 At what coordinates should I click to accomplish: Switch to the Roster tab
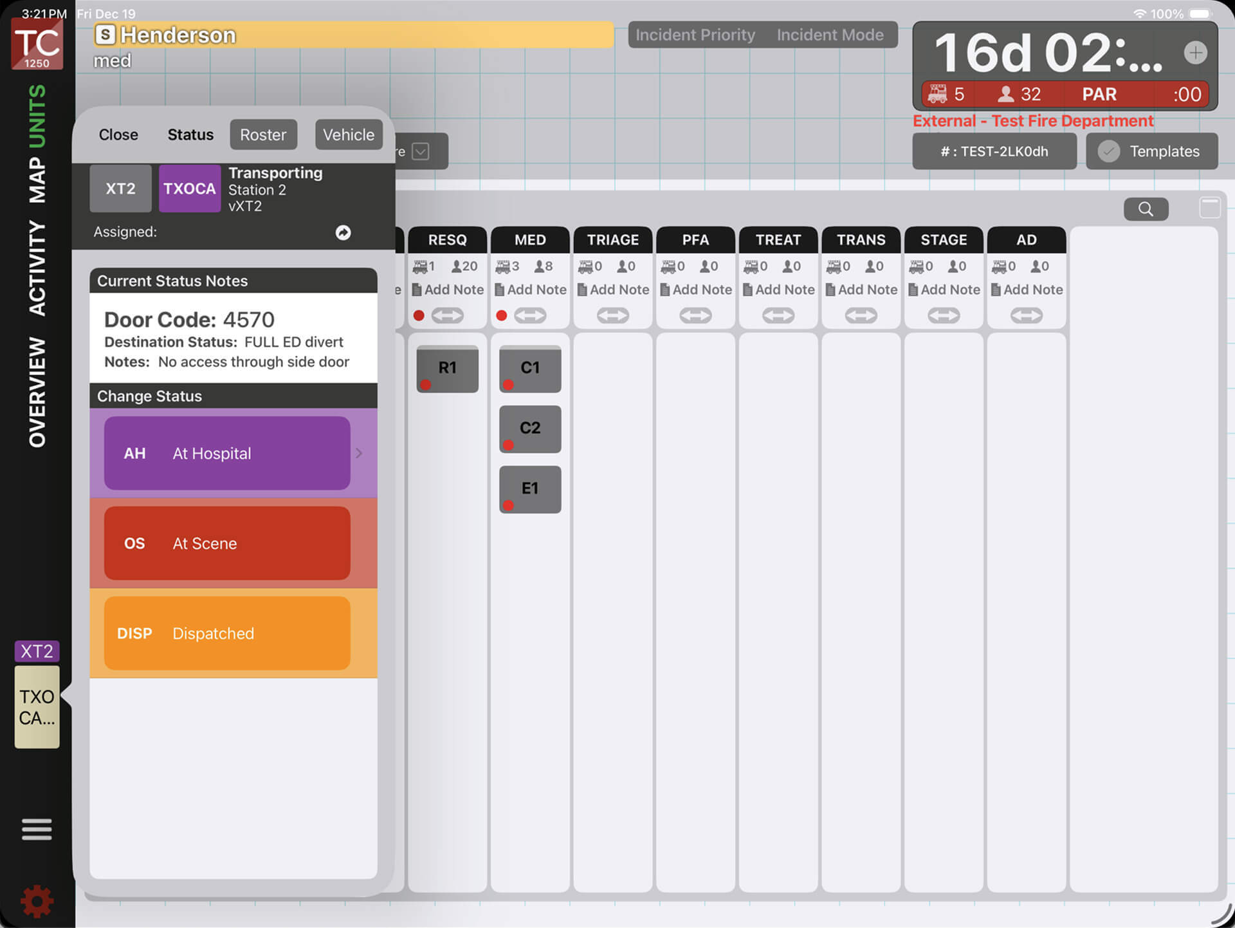[x=263, y=135]
